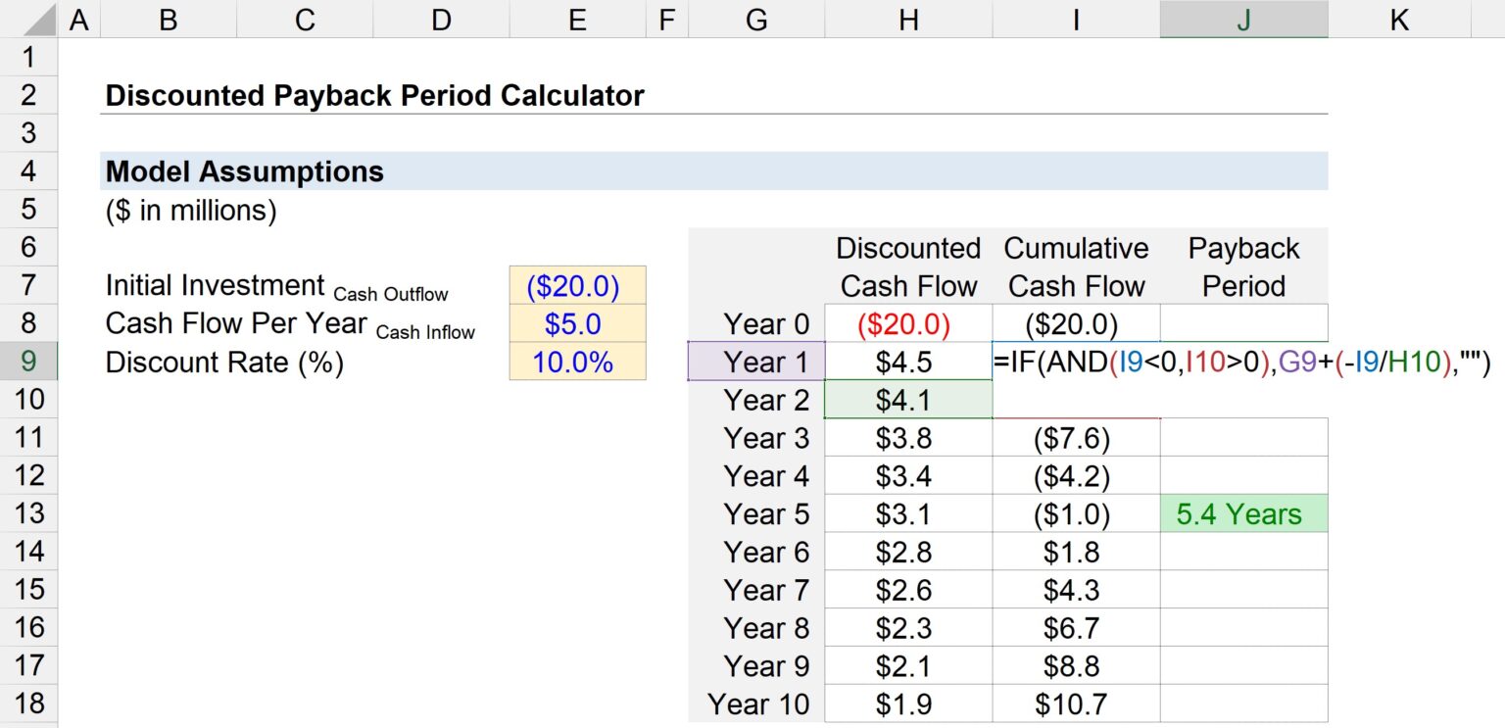Click the green 5.4 Years payback cell

[x=1242, y=513]
